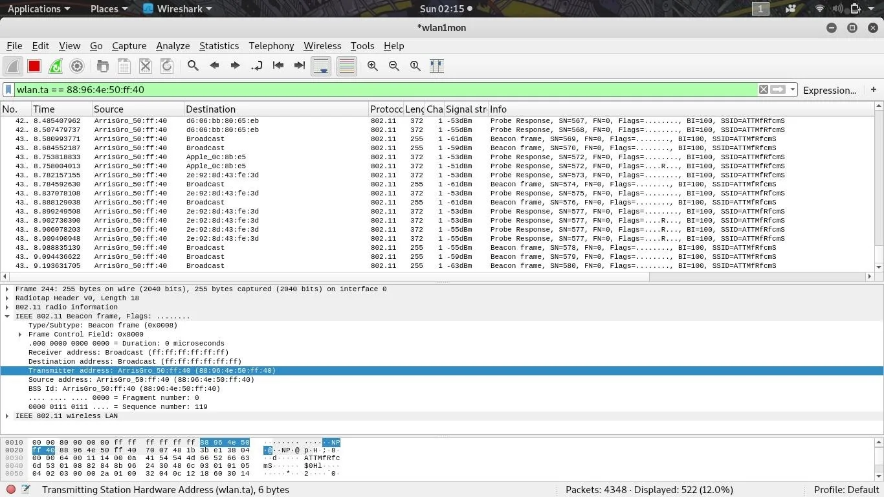Click the Resize columns to fit content icon

tap(437, 65)
